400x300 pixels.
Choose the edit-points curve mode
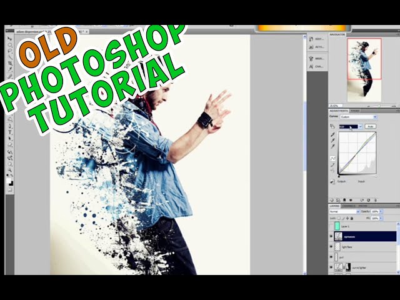tap(332, 158)
